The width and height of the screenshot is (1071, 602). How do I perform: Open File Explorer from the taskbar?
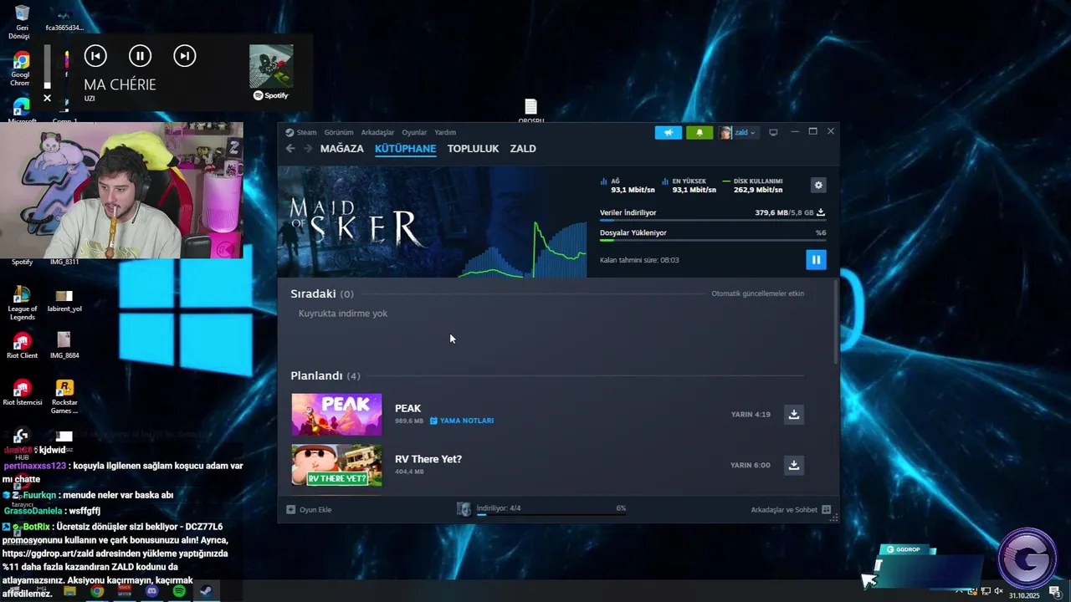tap(69, 591)
